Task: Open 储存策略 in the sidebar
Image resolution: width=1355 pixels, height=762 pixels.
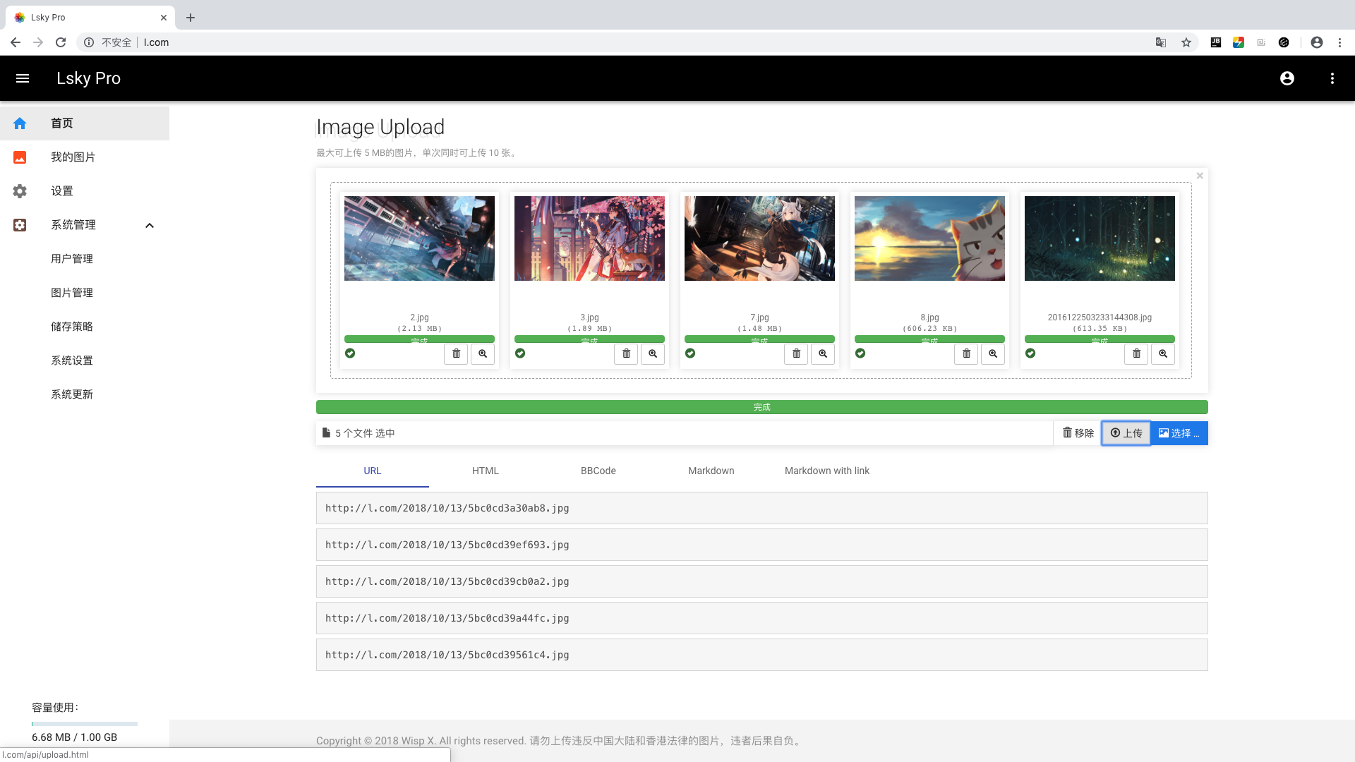Action: [x=72, y=327]
